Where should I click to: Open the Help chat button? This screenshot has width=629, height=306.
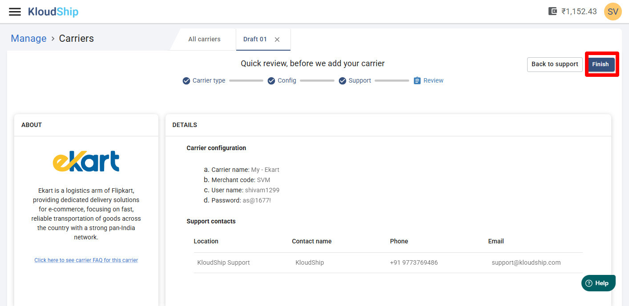[598, 283]
